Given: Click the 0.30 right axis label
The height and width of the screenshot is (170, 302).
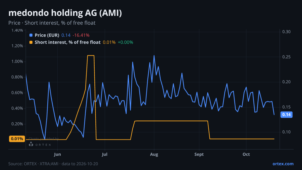Looking at the screenshot, I should (287, 32).
